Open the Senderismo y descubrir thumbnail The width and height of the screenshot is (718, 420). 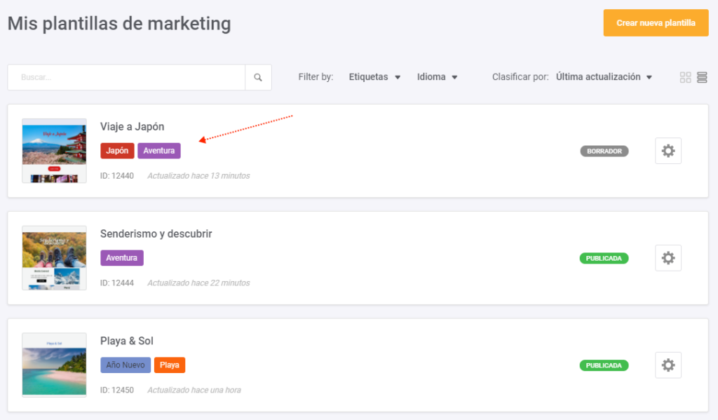(54, 258)
